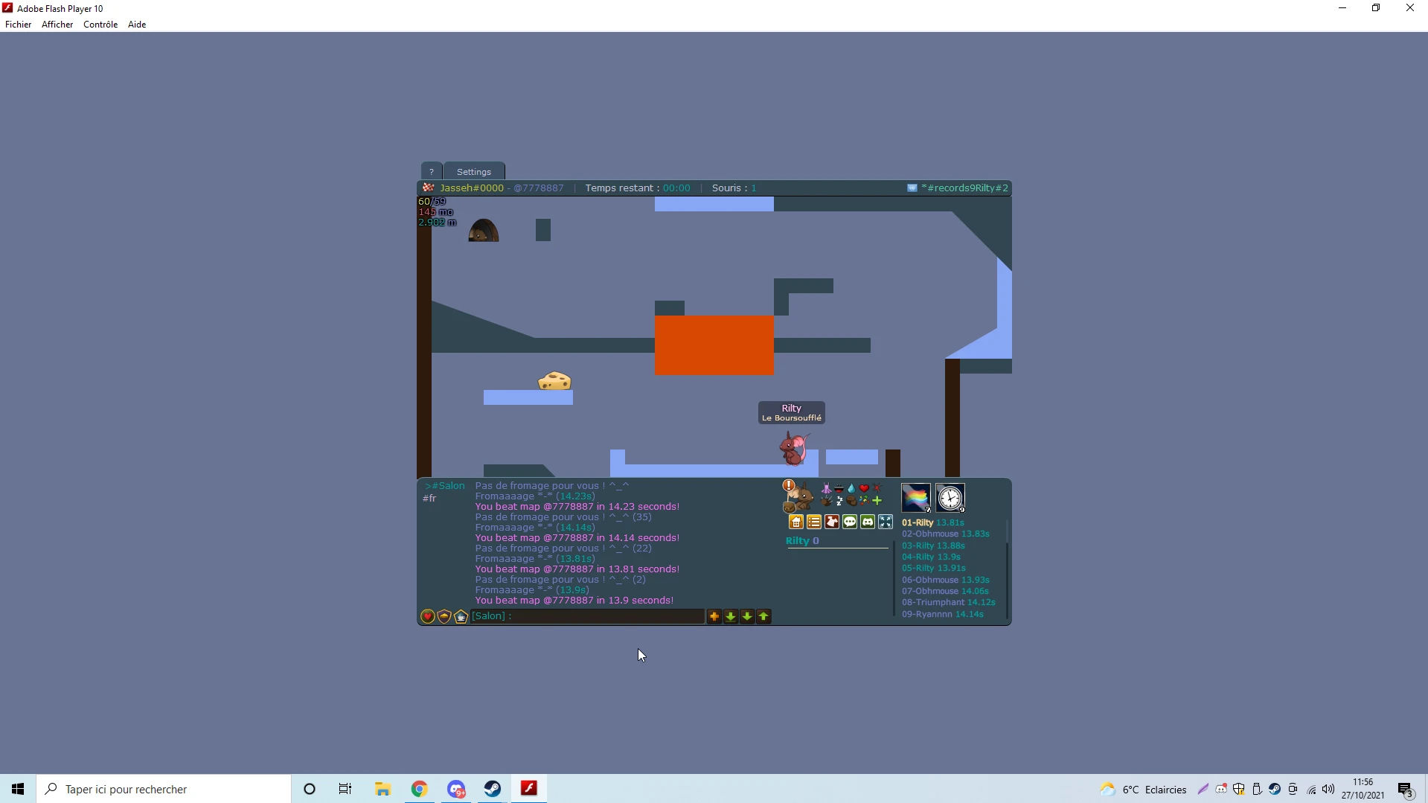The image size is (1428, 803).
Task: Open the Contrôle menu
Action: [x=100, y=25]
